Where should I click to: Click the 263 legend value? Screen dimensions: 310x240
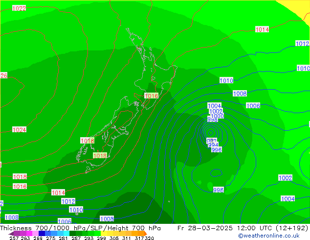(25, 238)
